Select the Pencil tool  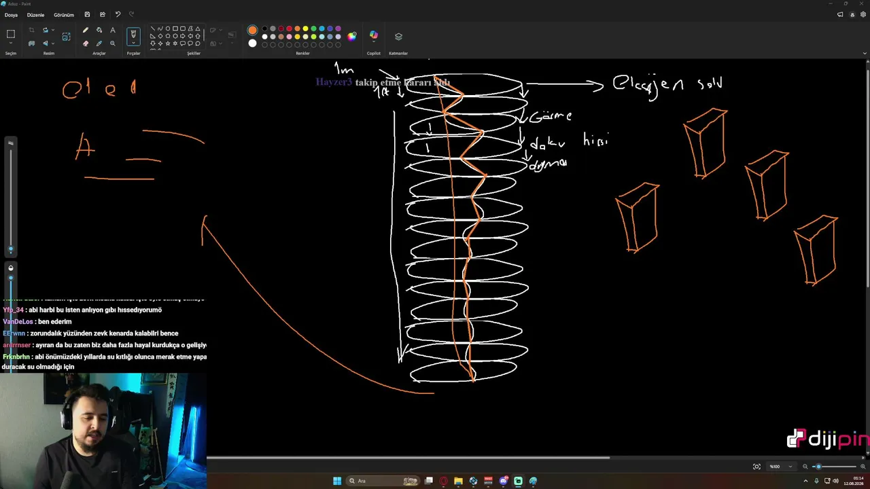[x=85, y=30]
